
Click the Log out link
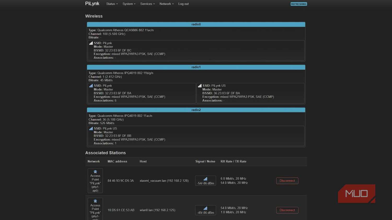183,4
